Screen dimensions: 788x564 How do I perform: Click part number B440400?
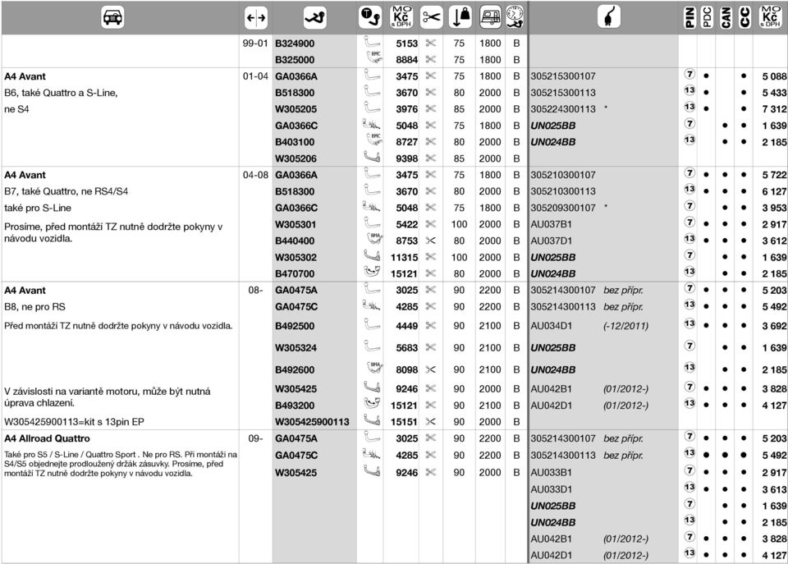pos(295,241)
